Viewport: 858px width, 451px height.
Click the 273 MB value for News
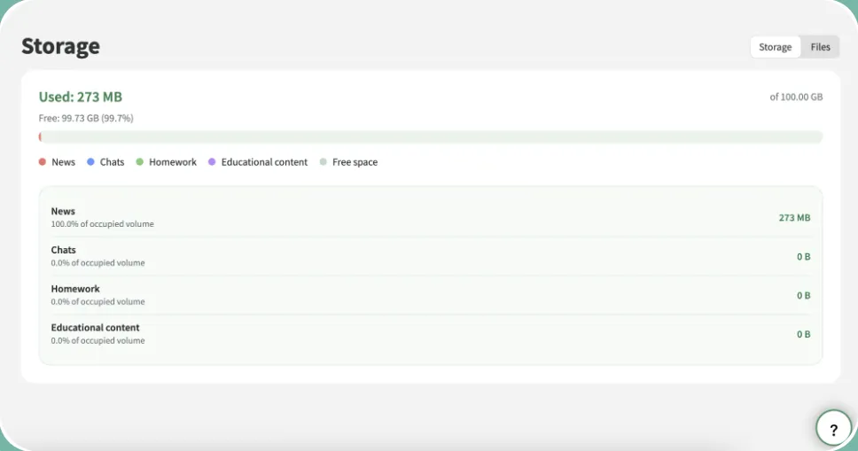click(794, 218)
